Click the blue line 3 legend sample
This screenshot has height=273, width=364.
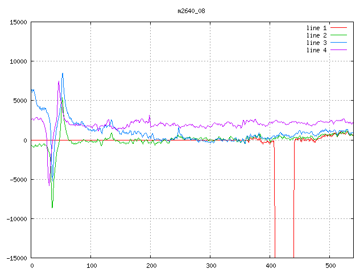pyautogui.click(x=338, y=43)
